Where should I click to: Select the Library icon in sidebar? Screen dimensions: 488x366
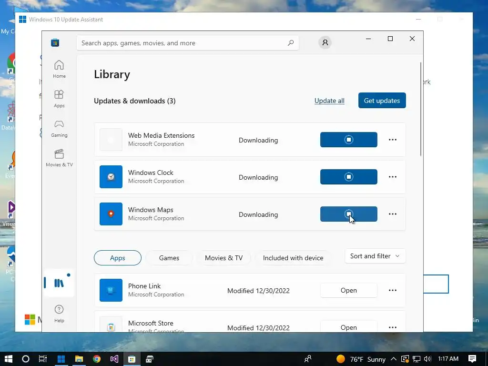[x=59, y=283]
